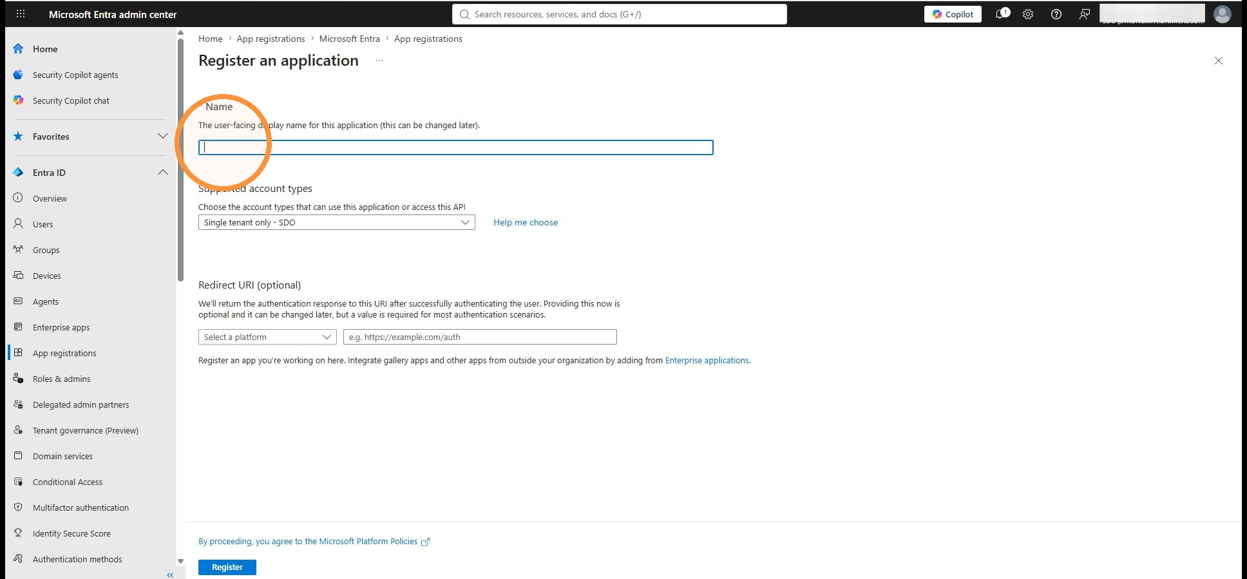Click the Agents icon in sidebar
The width and height of the screenshot is (1247, 579).
(18, 301)
